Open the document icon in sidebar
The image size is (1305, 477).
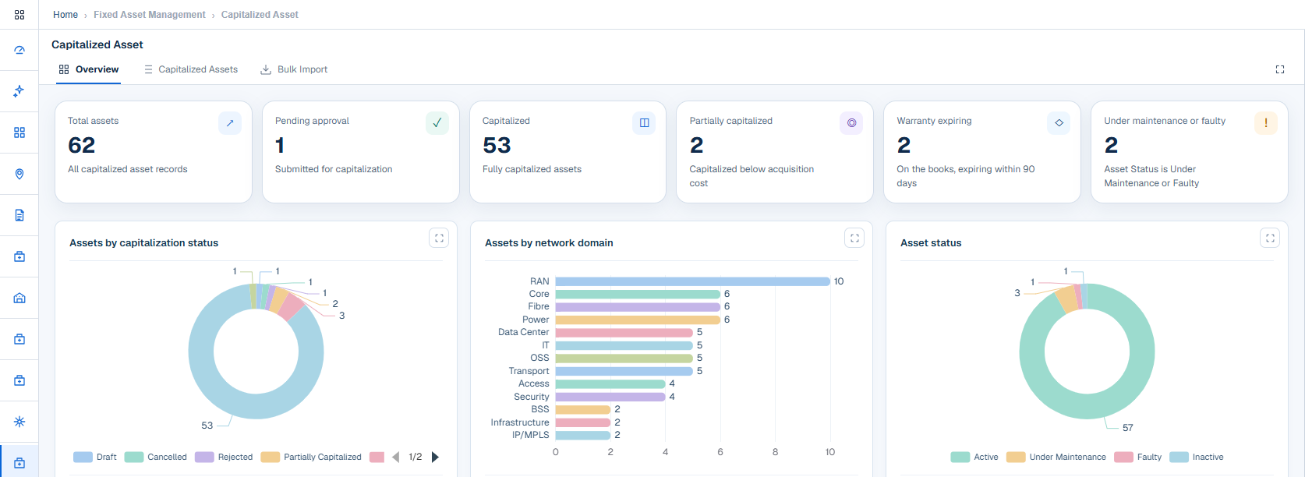(19, 215)
